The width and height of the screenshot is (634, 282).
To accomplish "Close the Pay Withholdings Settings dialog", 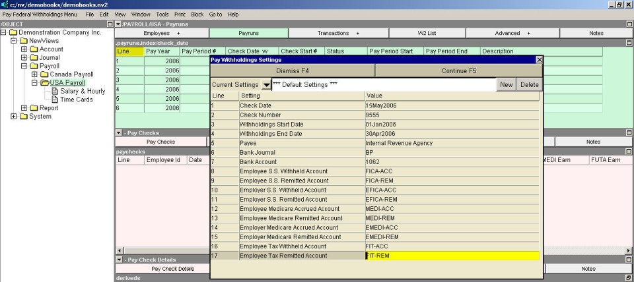I will tap(539, 59).
